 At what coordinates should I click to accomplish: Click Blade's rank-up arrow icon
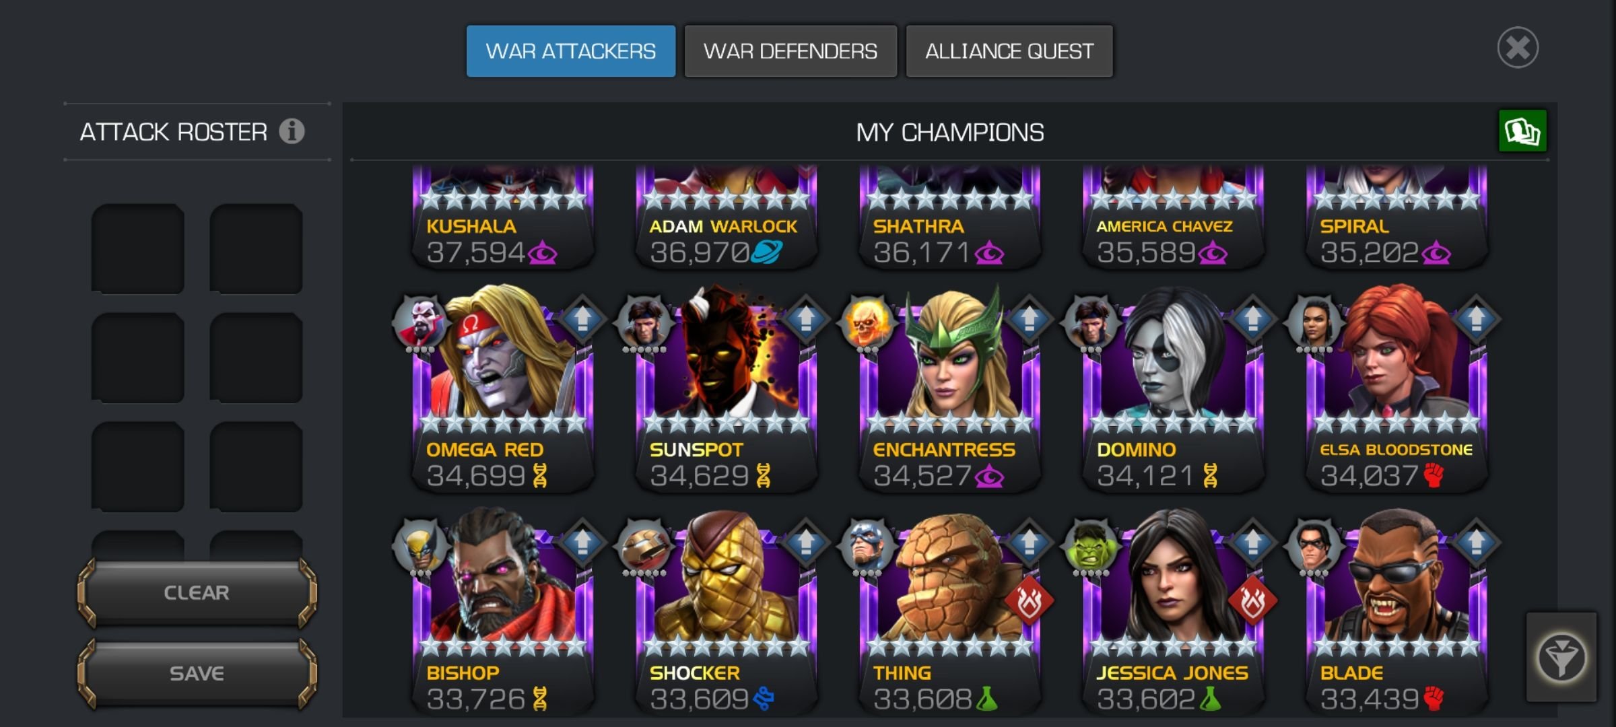[x=1476, y=541]
